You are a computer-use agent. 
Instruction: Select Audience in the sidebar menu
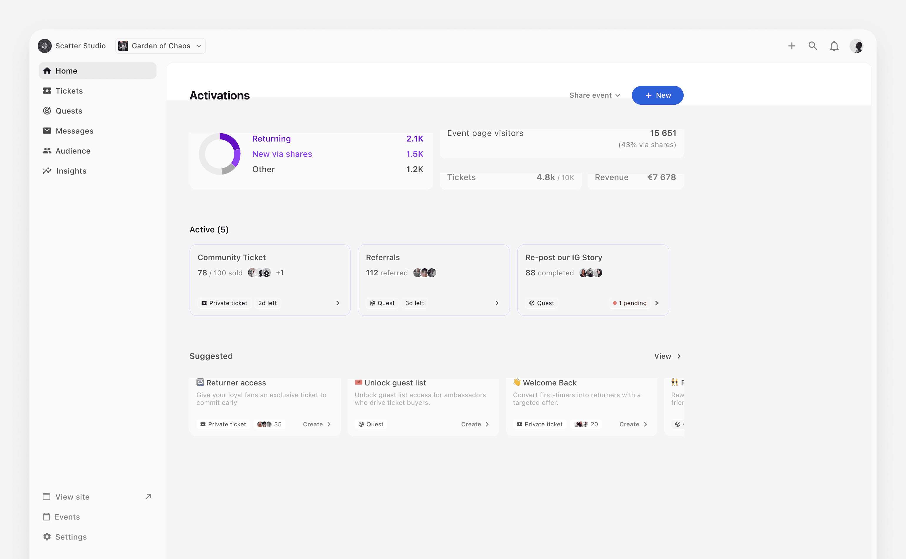coord(73,151)
